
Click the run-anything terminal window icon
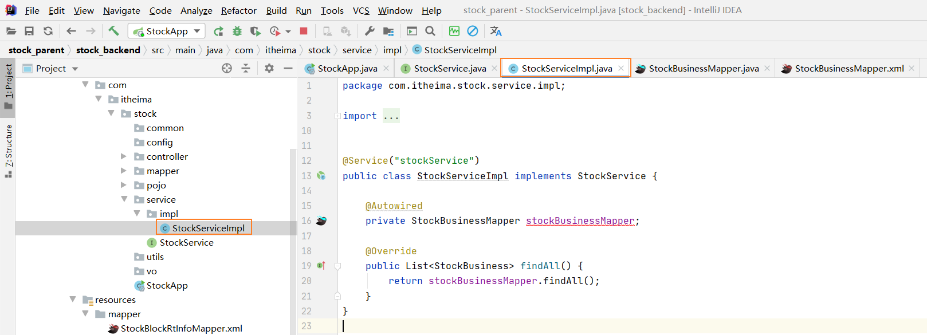[x=412, y=31]
